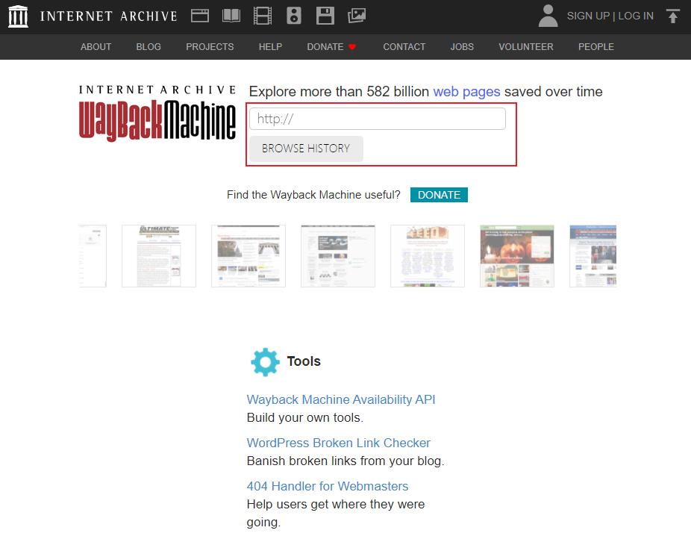Viewport: 691px width, 539px height.
Task: Click the Wayback Machine logo
Action: point(157,113)
